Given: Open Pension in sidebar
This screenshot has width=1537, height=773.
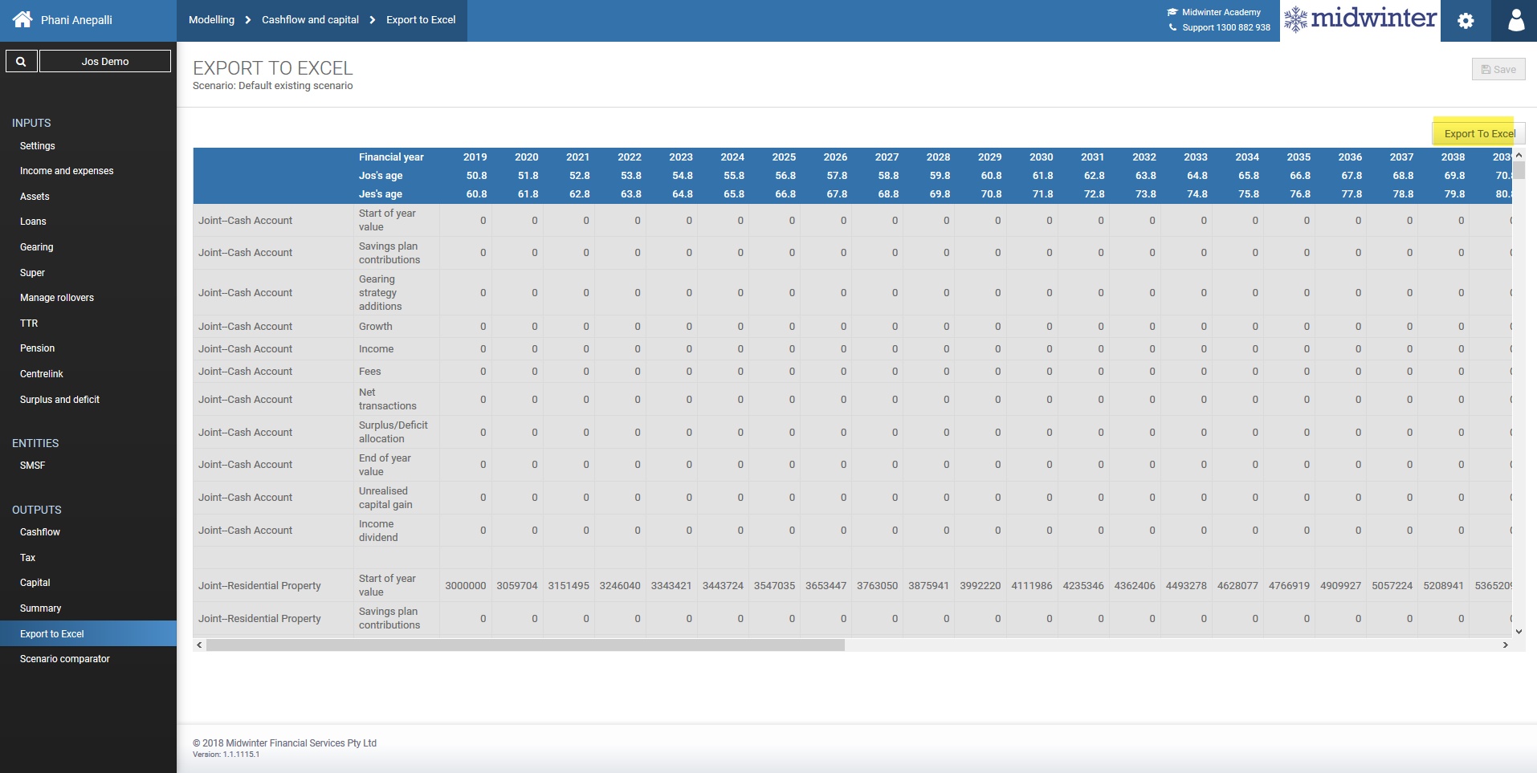Looking at the screenshot, I should [37, 348].
